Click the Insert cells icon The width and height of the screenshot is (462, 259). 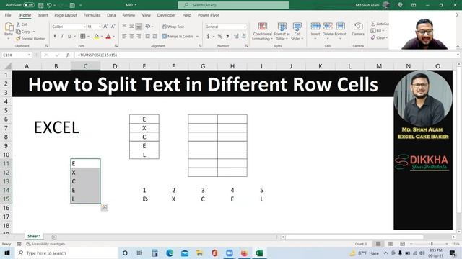click(315, 27)
